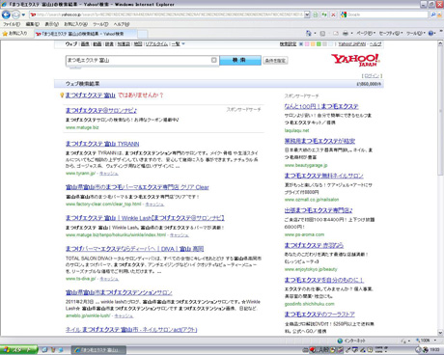Open the ツール(O) command bar menu
The image size is (444, 355).
tap(416, 33)
